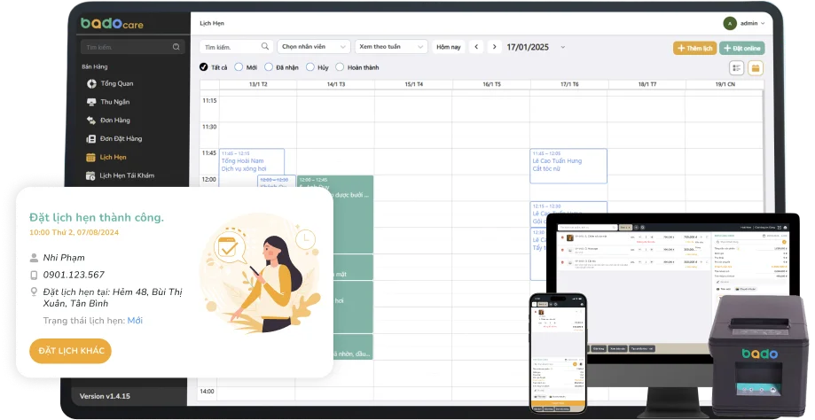Click the admin avatar icon

[x=730, y=23]
